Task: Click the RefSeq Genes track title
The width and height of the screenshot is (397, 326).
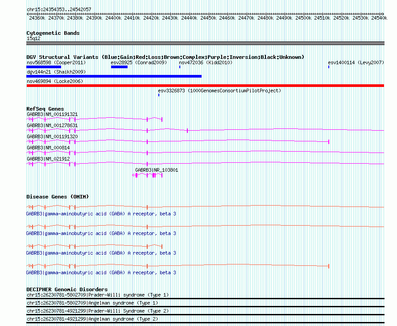Action: pyautogui.click(x=45, y=109)
